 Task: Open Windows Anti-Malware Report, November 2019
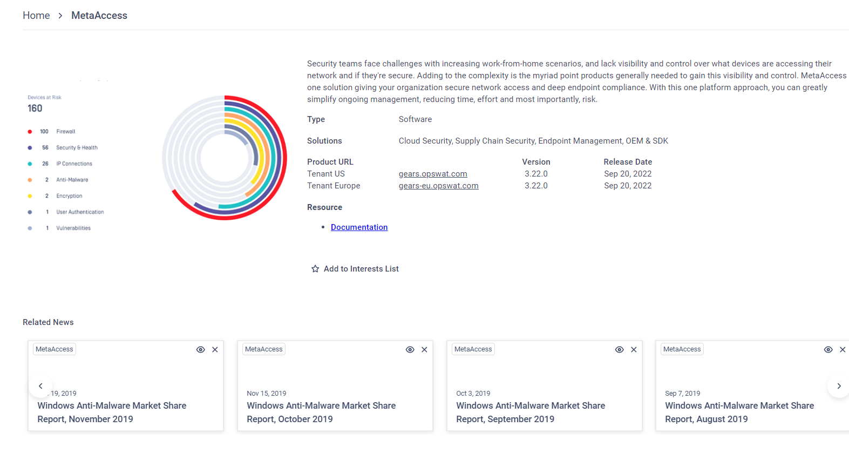(x=112, y=412)
